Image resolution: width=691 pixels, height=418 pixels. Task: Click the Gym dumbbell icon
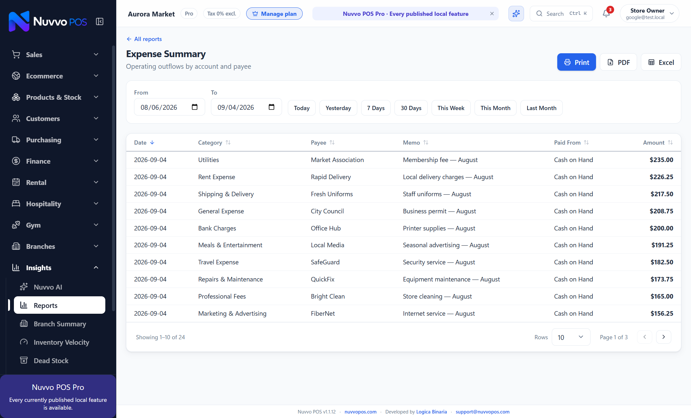[16, 225]
